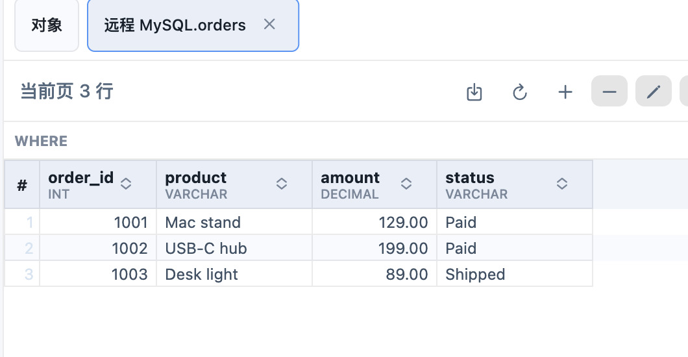The width and height of the screenshot is (688, 357).
Task: Click the cell with order_id 1002
Action: [x=98, y=248]
